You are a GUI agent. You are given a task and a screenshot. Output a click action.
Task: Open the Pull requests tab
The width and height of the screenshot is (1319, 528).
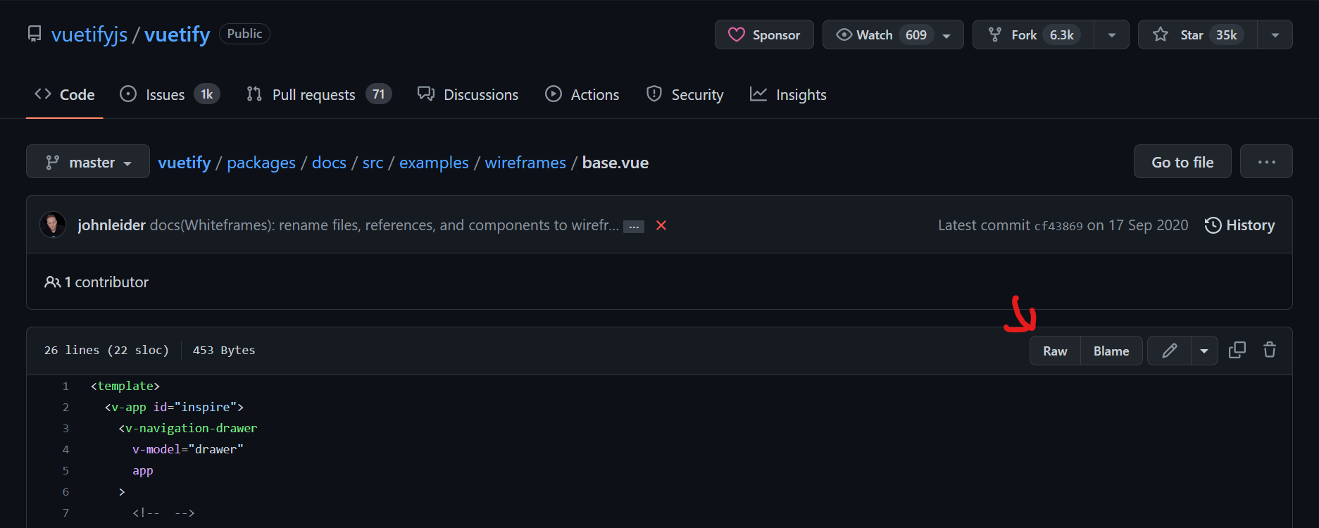(x=318, y=94)
